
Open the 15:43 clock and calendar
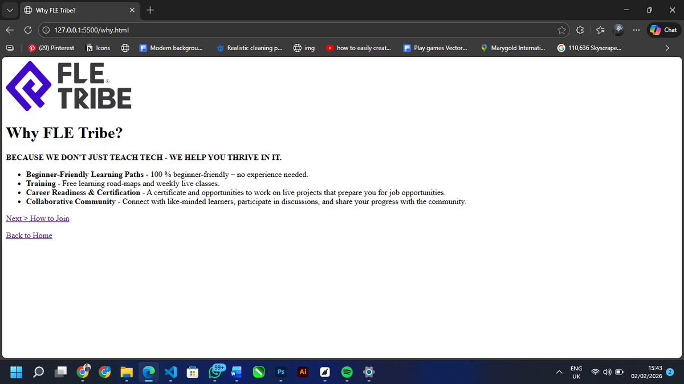[x=646, y=372]
